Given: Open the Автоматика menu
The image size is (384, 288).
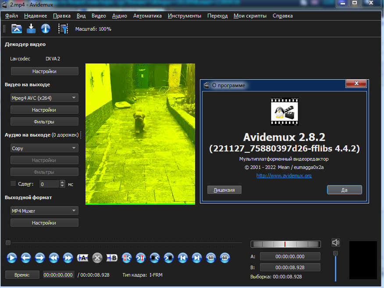Looking at the screenshot, I should click(147, 16).
